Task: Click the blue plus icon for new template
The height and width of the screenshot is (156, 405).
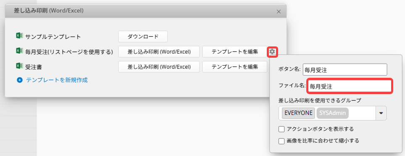Action: tap(20, 80)
